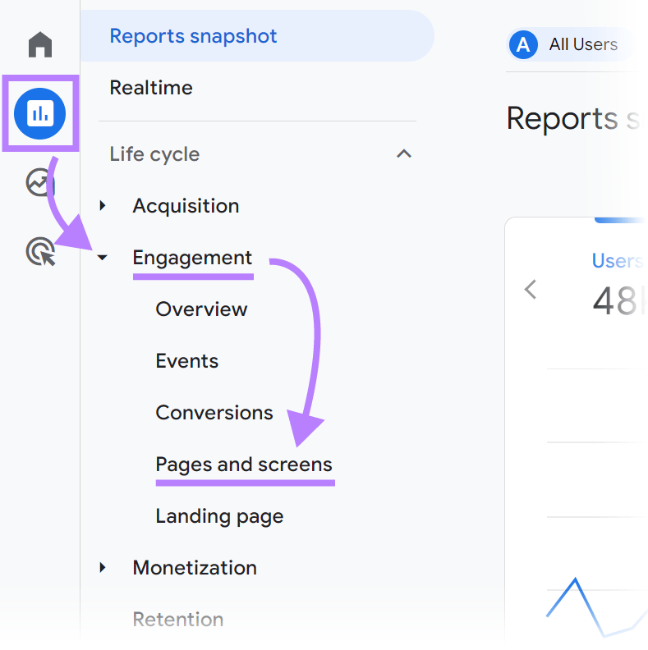Image resolution: width=648 pixels, height=650 pixels.
Task: Go to the Home icon
Action: (x=40, y=44)
